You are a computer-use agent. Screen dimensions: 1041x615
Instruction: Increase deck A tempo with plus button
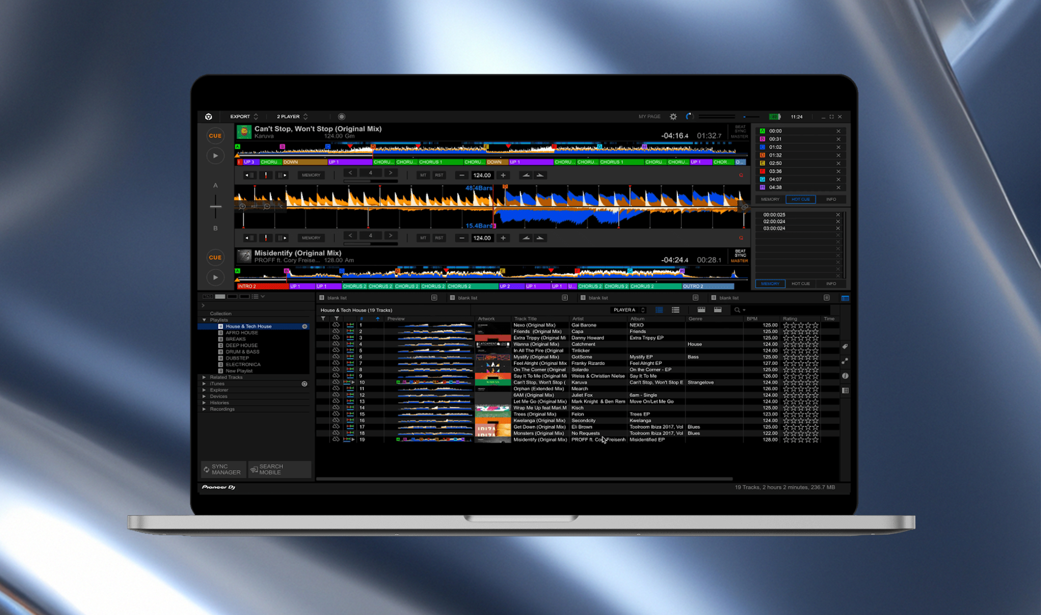point(503,175)
